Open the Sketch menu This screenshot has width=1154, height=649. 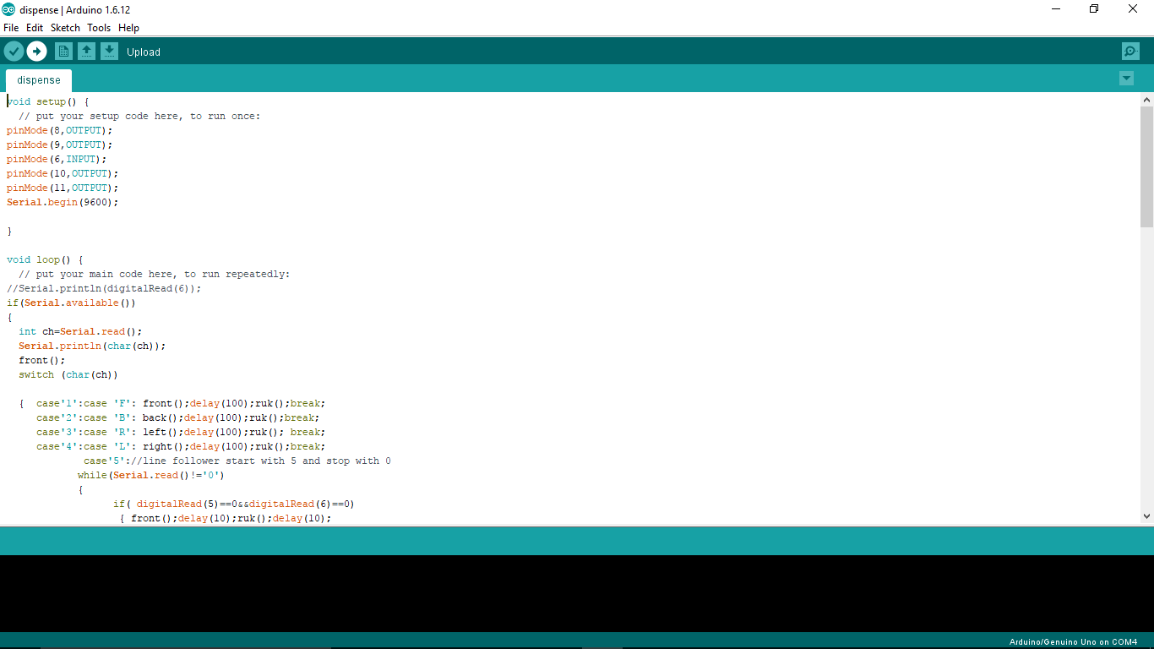[x=65, y=28]
